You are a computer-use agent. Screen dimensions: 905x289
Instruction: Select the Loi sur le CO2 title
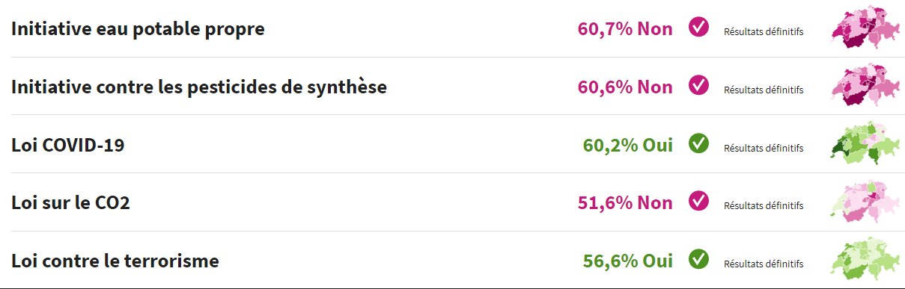coord(71,203)
